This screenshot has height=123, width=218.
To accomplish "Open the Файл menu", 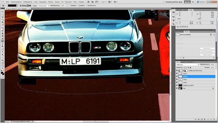I will pyautogui.click(x=7, y=2).
